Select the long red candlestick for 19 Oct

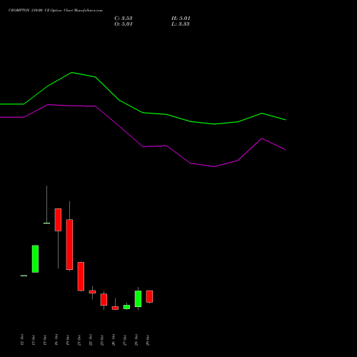pyautogui.click(x=69, y=244)
